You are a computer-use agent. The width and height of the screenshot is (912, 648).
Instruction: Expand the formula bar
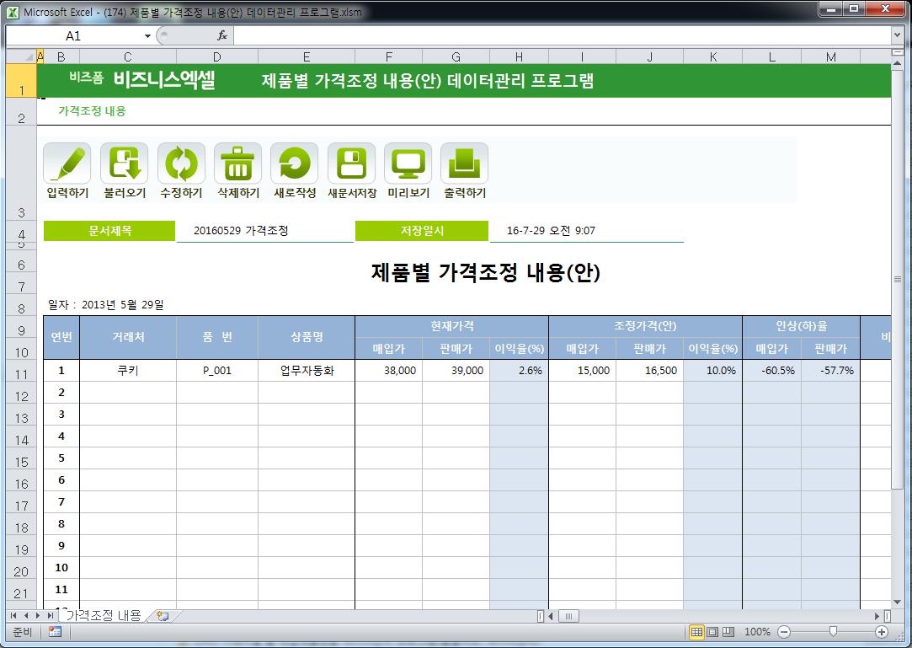[x=897, y=35]
